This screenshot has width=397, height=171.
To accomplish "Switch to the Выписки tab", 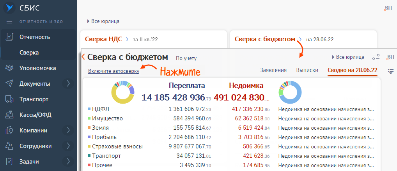I will point(307,70).
